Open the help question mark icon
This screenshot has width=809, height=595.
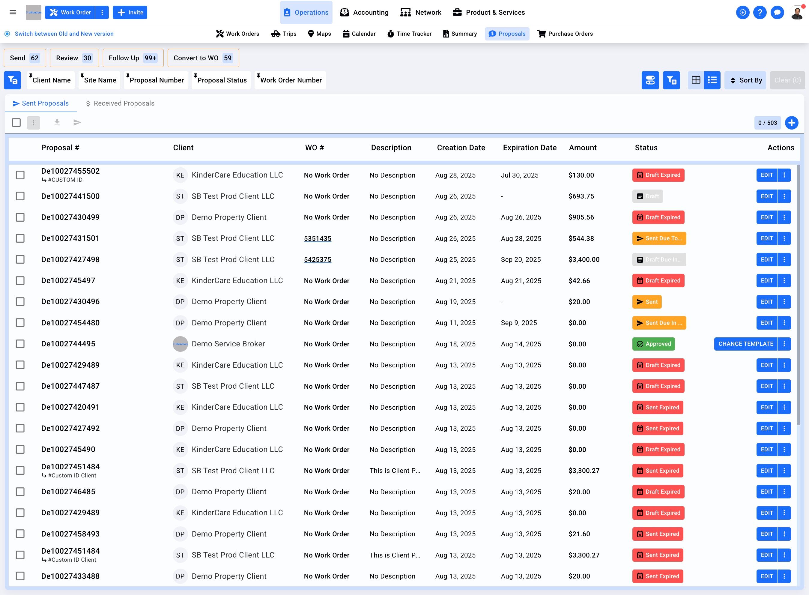tap(760, 13)
